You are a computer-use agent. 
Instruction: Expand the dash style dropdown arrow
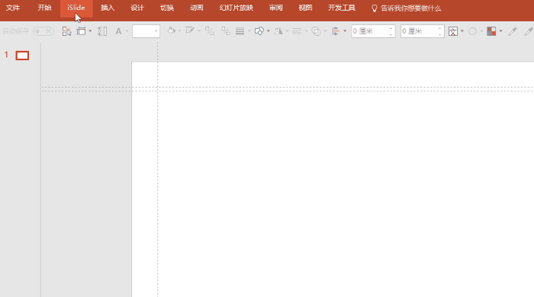(x=306, y=31)
